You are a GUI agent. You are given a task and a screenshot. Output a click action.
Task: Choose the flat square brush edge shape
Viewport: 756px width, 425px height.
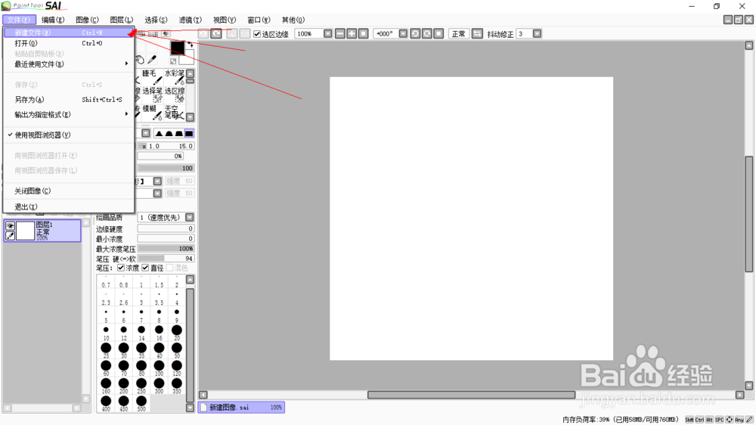coord(189,133)
